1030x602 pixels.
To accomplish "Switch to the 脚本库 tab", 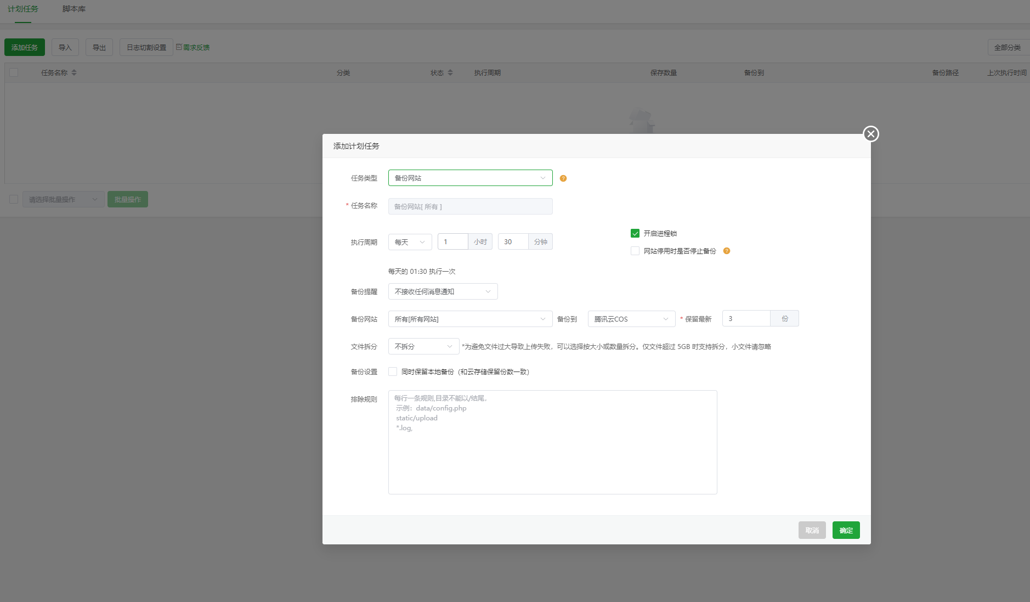I will coord(74,9).
